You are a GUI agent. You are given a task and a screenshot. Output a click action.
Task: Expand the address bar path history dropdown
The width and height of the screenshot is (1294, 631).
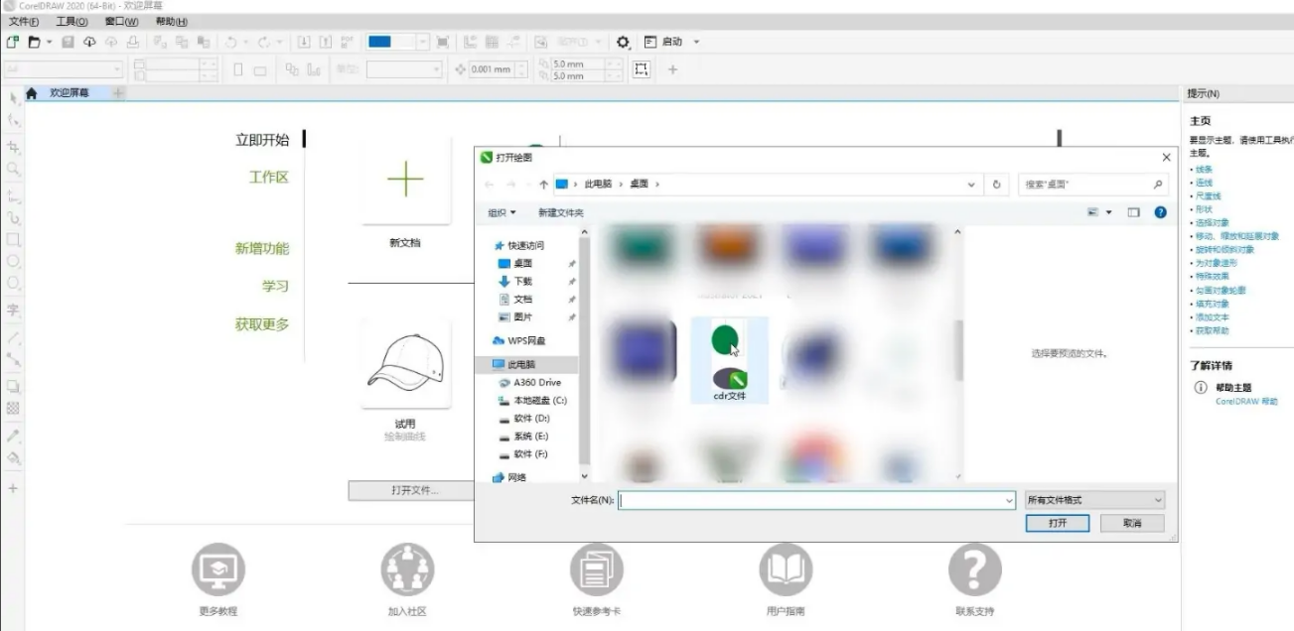click(x=970, y=185)
